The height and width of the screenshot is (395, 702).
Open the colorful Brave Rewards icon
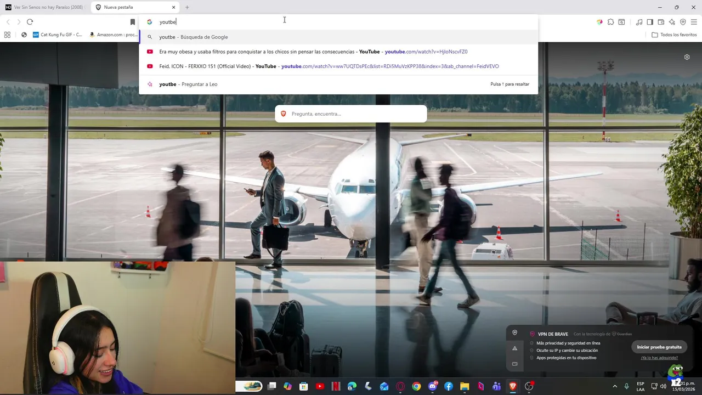pos(599,22)
